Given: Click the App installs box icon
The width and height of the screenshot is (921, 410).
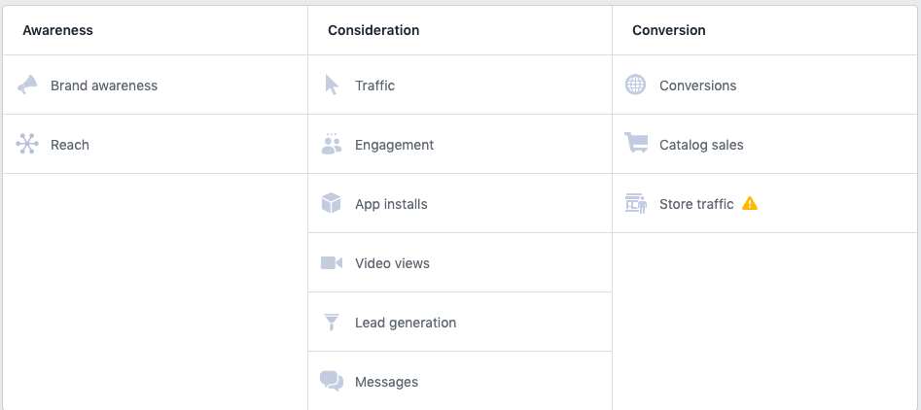Looking at the screenshot, I should tap(332, 203).
